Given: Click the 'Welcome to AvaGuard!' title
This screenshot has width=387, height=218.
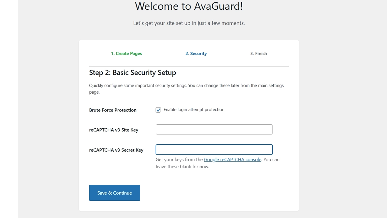Looking at the screenshot, I should pyautogui.click(x=189, y=6).
